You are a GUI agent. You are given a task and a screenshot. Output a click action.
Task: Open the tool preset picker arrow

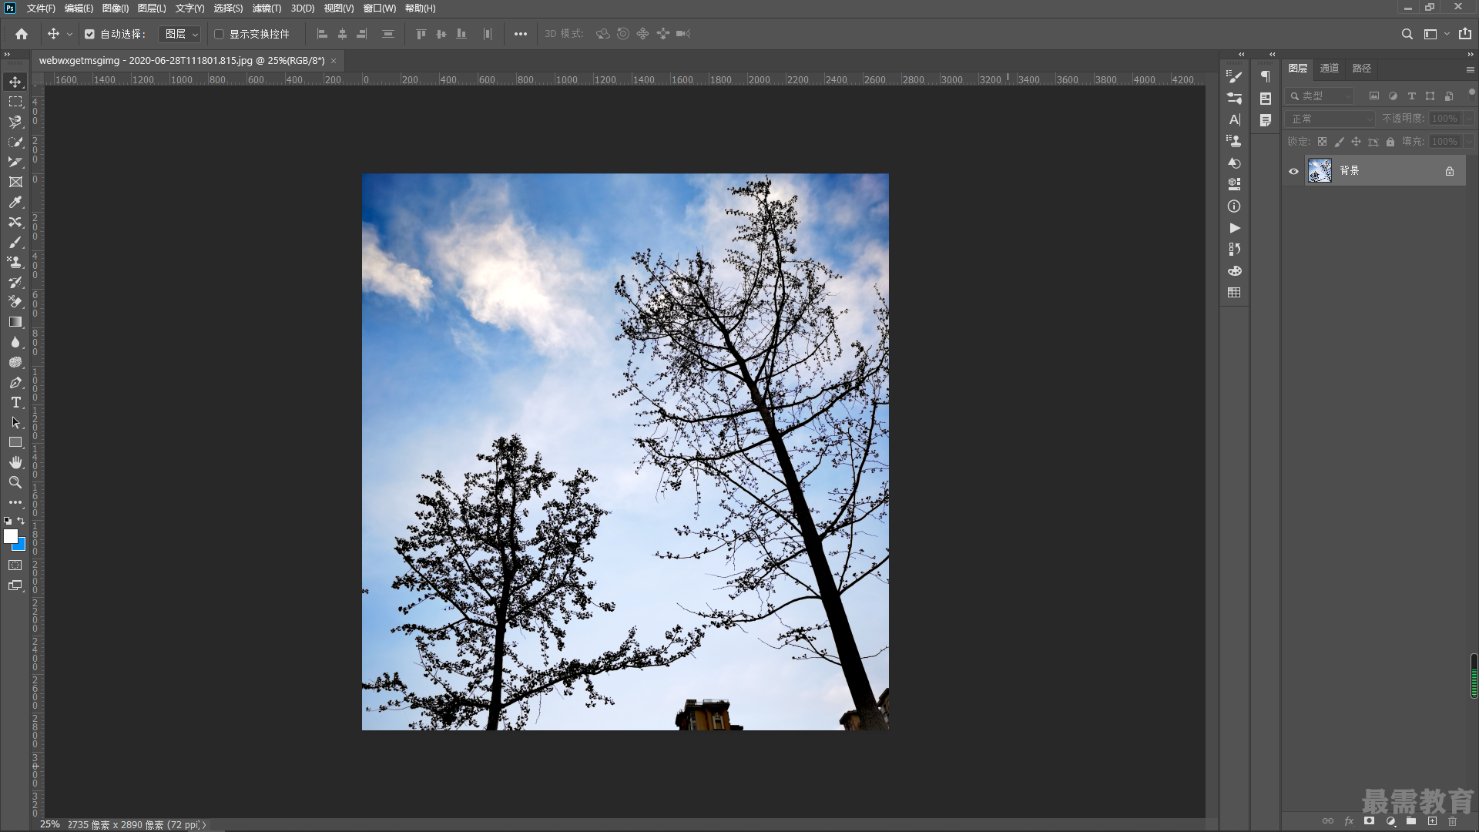[x=69, y=34]
